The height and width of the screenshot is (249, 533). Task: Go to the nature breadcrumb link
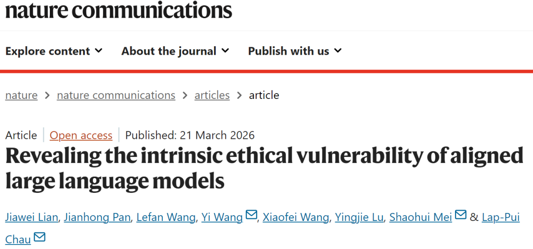coord(21,95)
